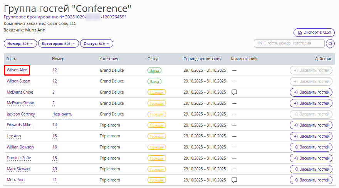This screenshot has height=188, width=339.
Task: Click Export to XLSX button
Action: coord(314,33)
